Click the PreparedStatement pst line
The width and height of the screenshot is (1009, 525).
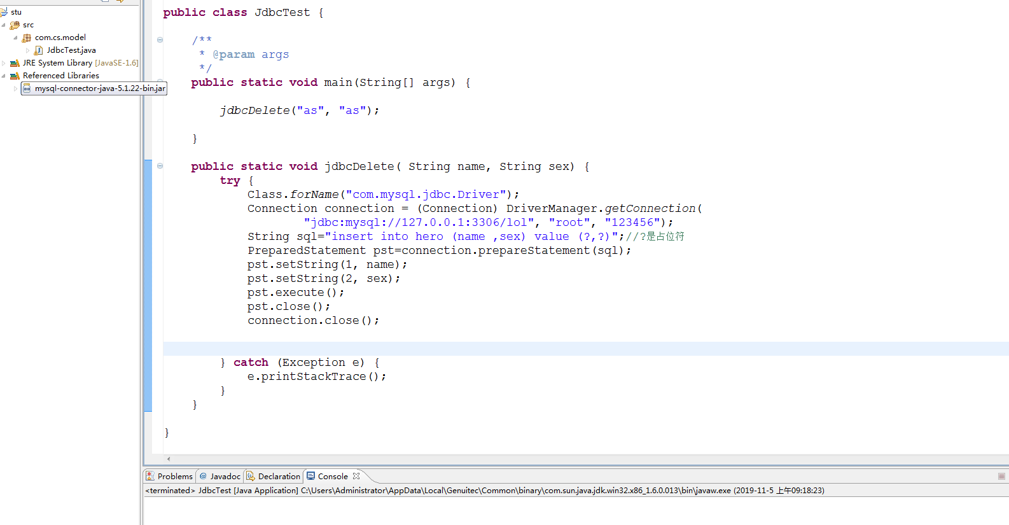[x=439, y=251]
